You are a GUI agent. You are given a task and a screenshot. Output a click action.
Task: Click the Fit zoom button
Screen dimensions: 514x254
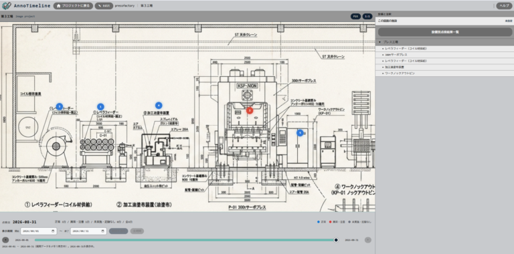click(x=355, y=16)
